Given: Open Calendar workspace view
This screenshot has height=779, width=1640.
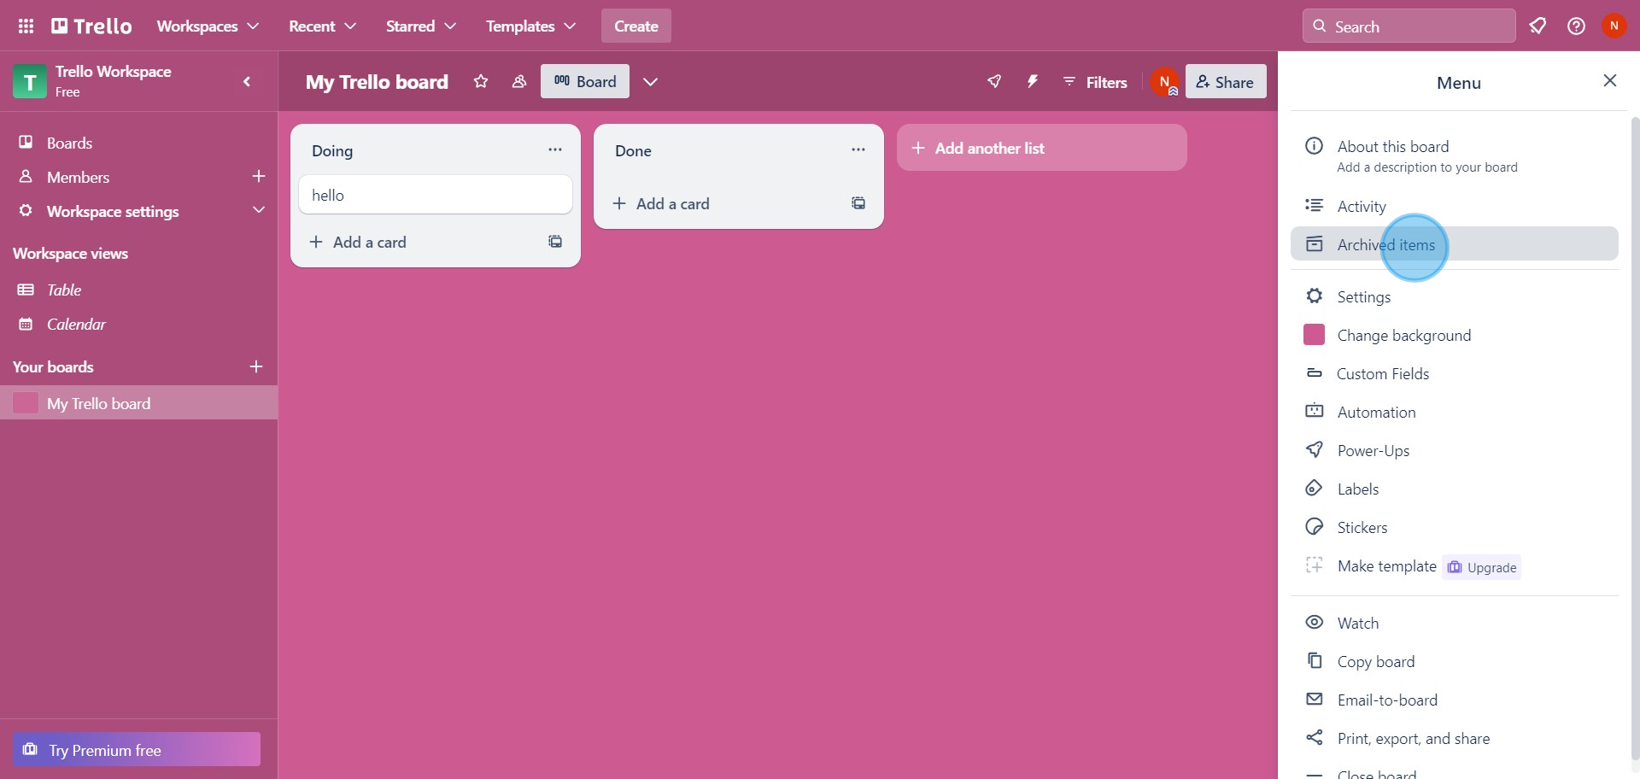Looking at the screenshot, I should (x=138, y=325).
